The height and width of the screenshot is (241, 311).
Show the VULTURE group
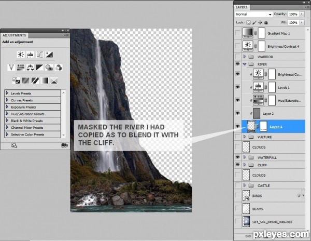click(237, 137)
